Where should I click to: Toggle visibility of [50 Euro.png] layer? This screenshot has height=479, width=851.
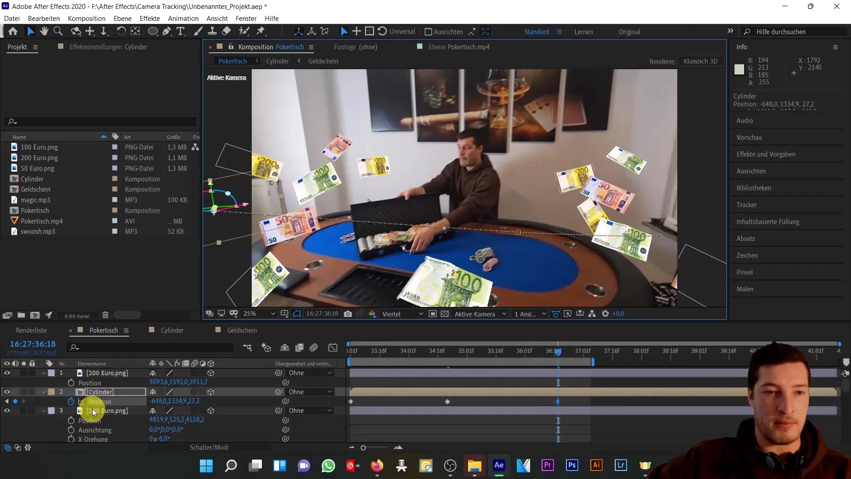7,411
